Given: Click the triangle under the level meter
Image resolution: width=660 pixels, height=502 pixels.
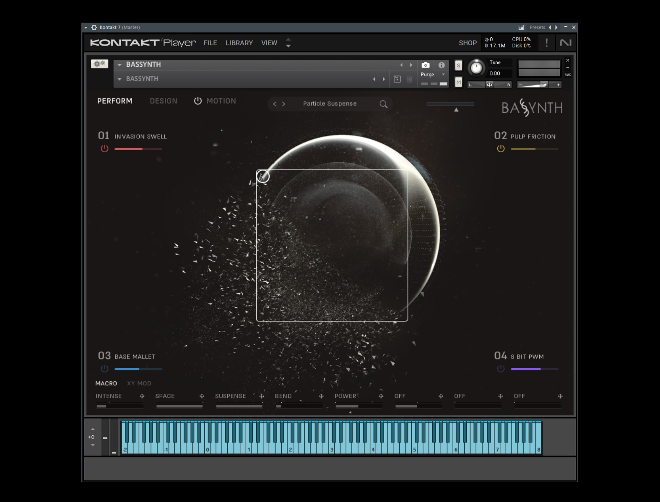Looking at the screenshot, I should [456, 110].
